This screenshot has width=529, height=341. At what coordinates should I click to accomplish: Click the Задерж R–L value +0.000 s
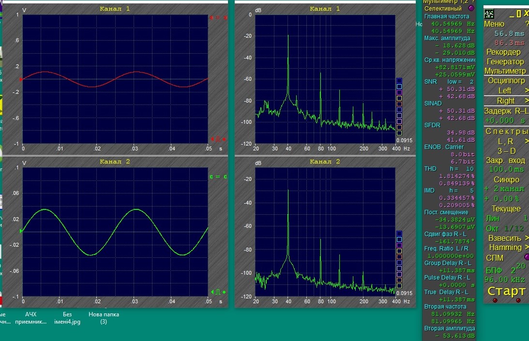(x=505, y=120)
